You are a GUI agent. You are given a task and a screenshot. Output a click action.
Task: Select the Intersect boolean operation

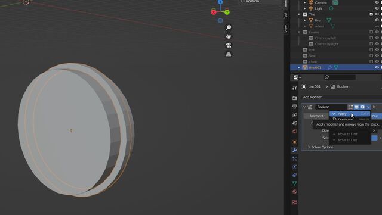click(316, 116)
